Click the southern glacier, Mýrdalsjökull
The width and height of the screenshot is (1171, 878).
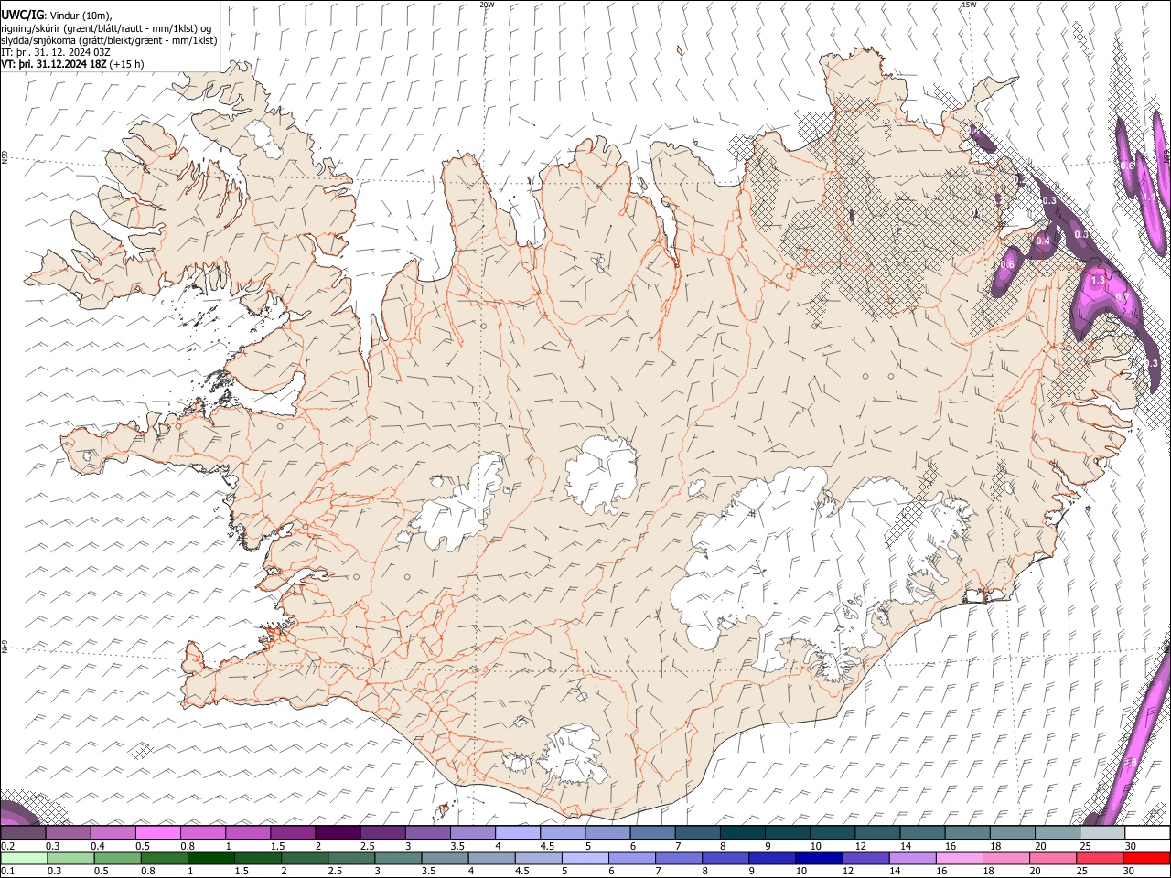(574, 755)
